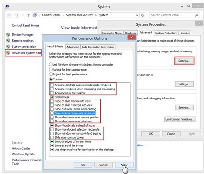Open Control Panel Home link

(25, 25)
